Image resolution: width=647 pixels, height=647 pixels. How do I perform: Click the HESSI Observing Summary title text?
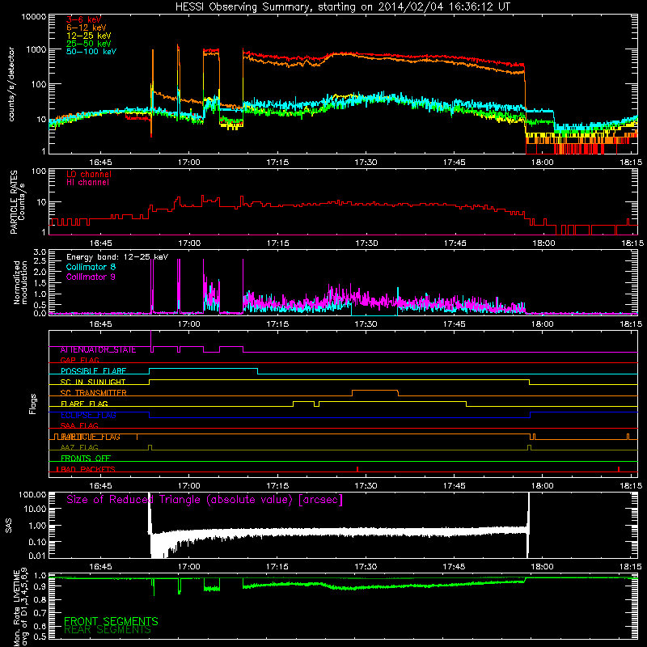[x=342, y=7]
